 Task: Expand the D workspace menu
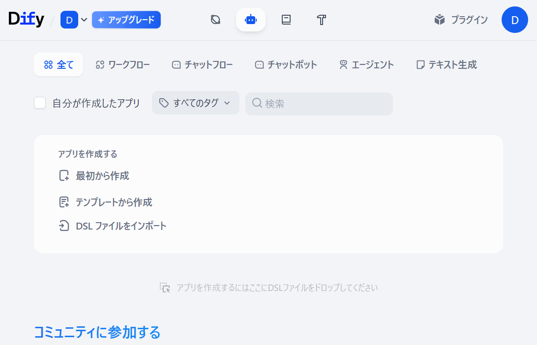tap(70, 20)
